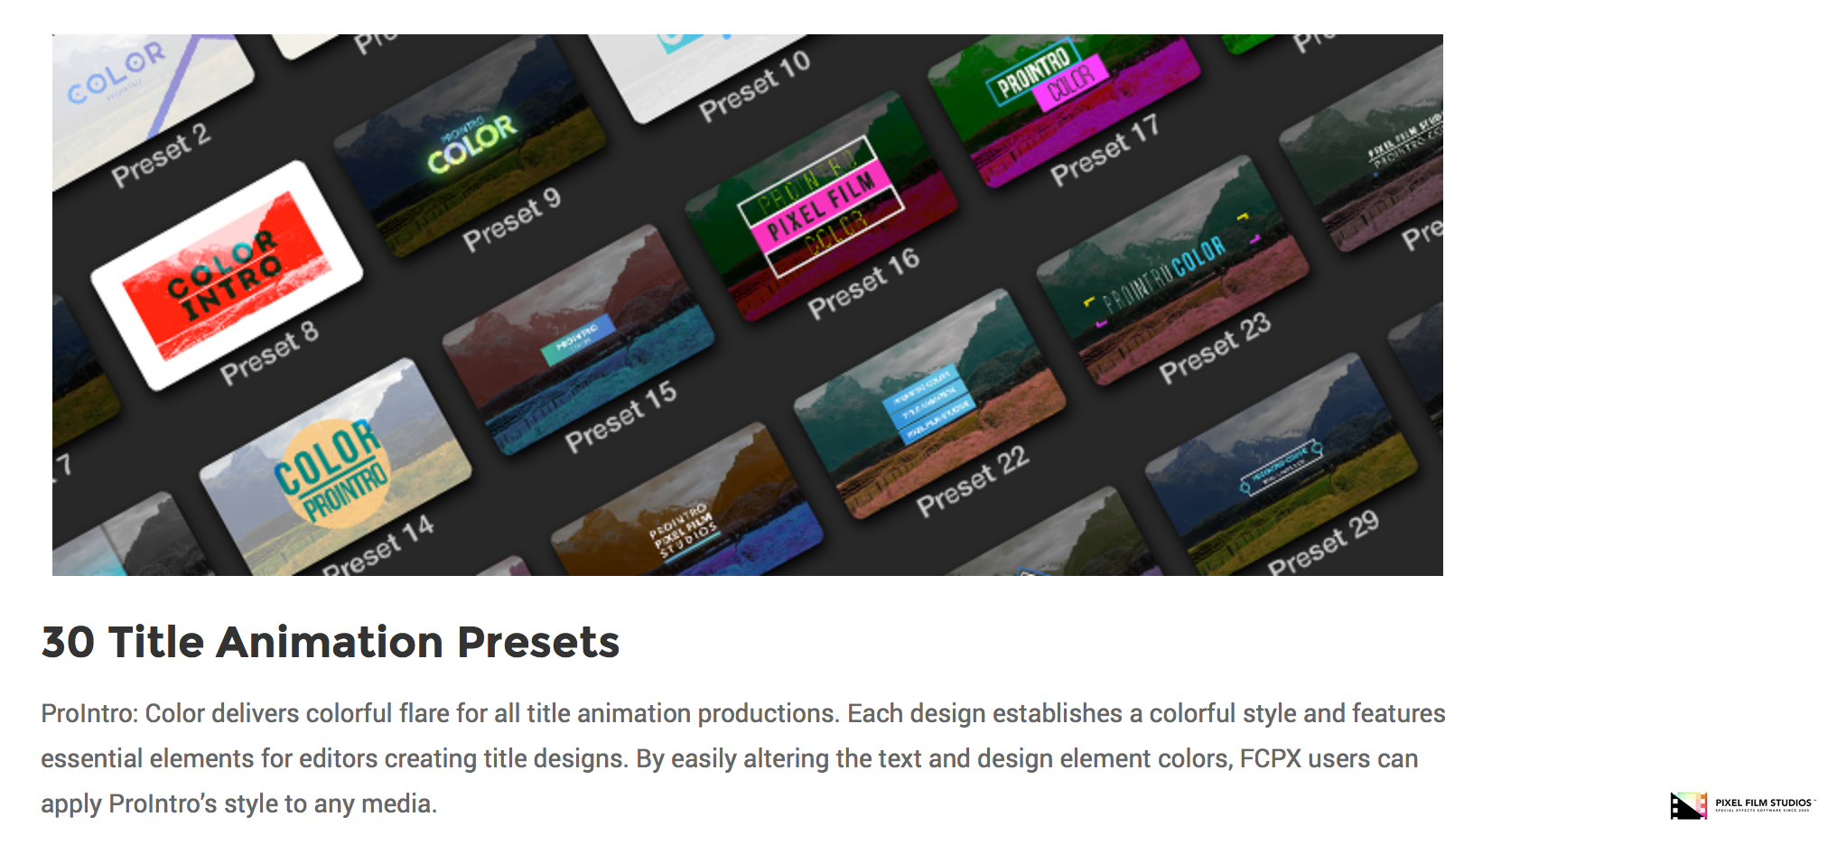Click the "30 Title Animation Presets" heading
The width and height of the screenshot is (1846, 854).
pos(331,642)
